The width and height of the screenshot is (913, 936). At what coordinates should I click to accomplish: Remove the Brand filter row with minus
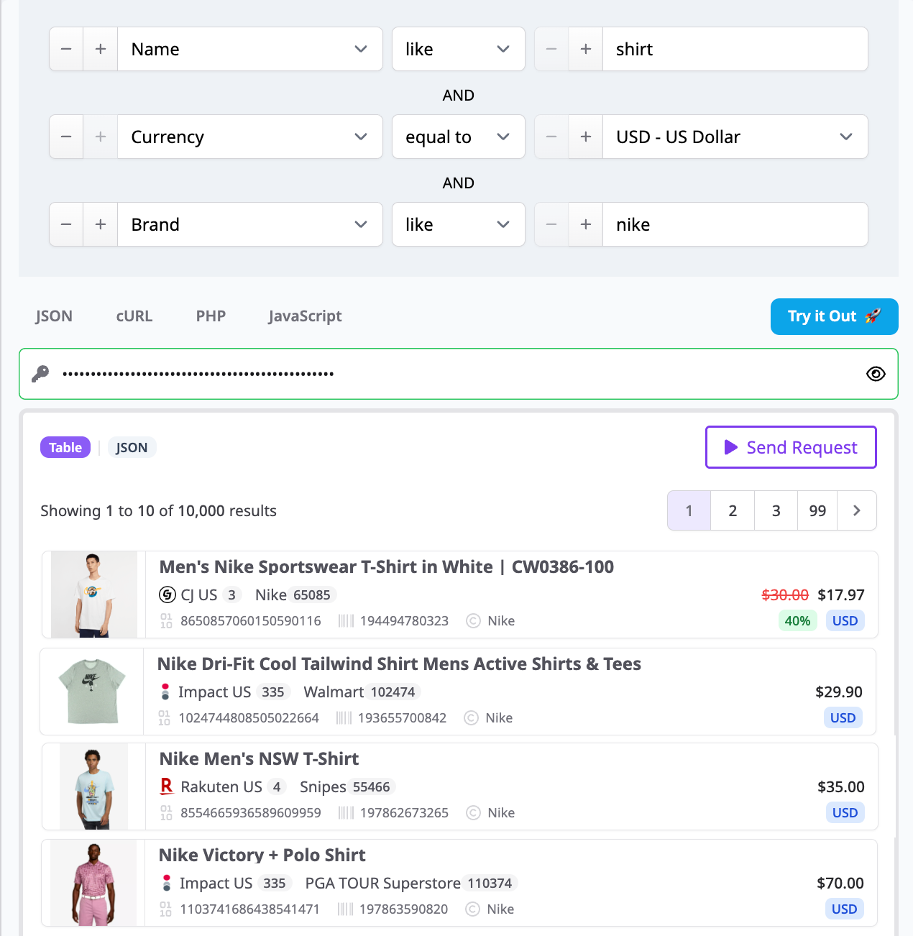(x=66, y=224)
